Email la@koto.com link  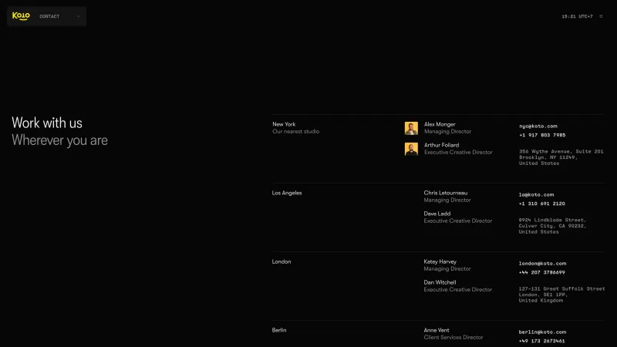tap(536, 195)
